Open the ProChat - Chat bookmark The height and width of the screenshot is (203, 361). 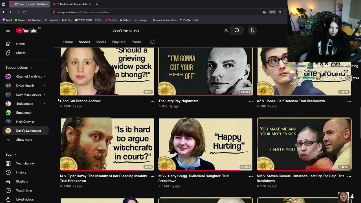pos(189,20)
